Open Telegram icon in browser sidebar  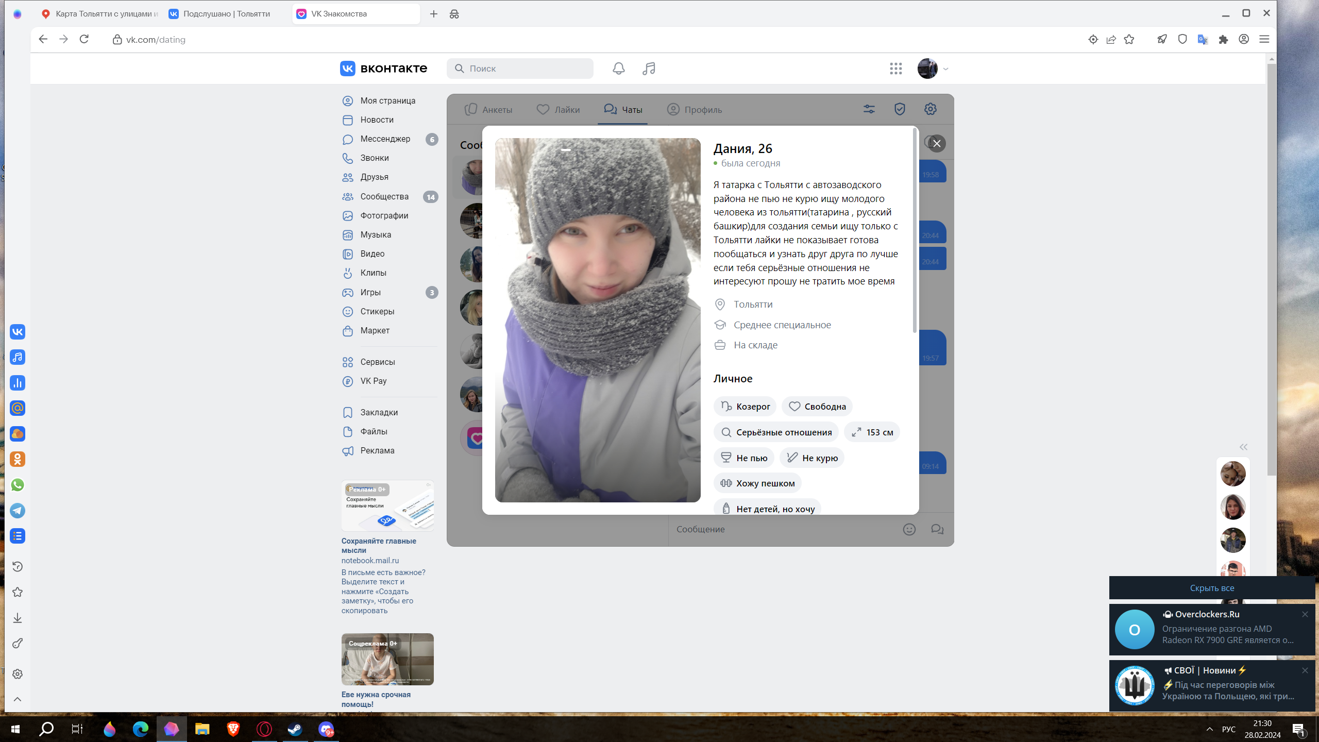[18, 510]
